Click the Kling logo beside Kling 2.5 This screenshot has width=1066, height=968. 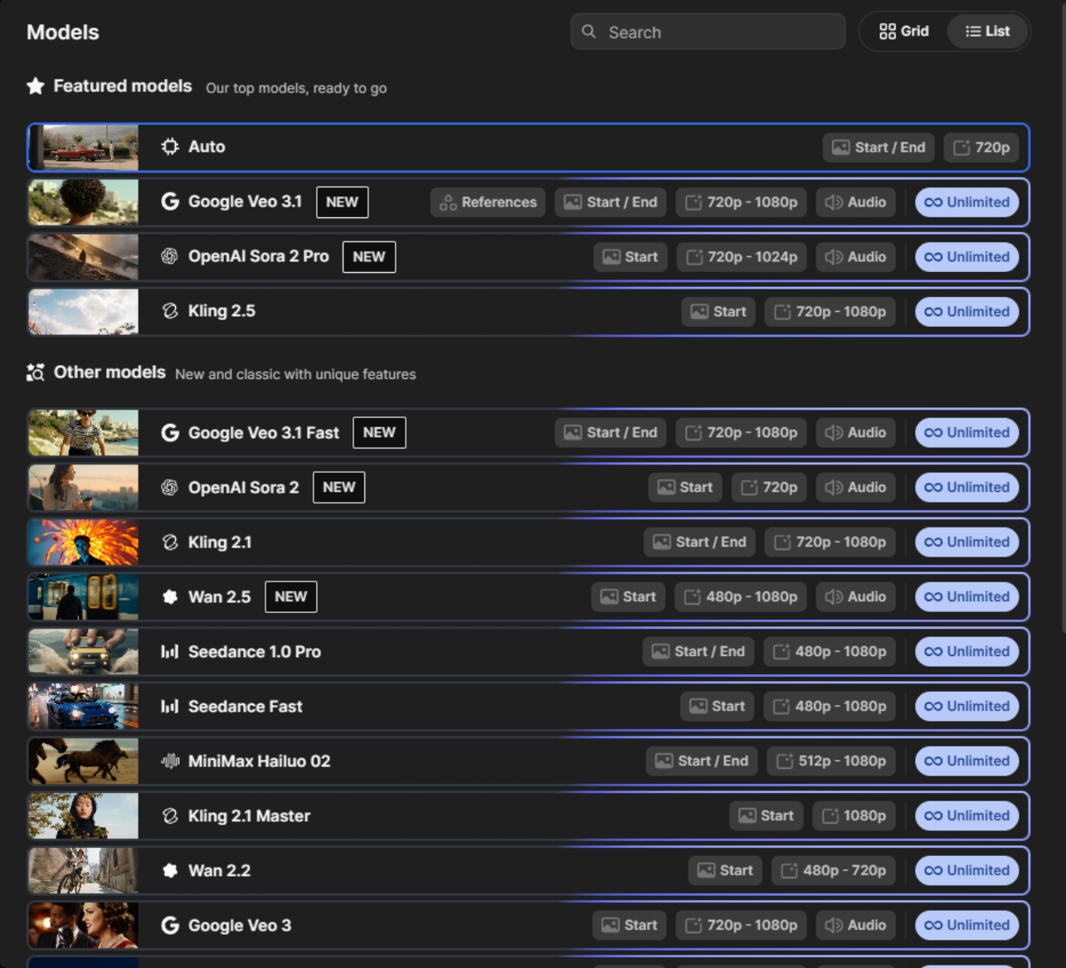click(170, 311)
